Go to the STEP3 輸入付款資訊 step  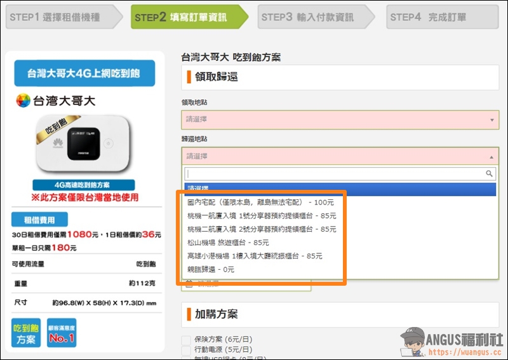[316, 17]
